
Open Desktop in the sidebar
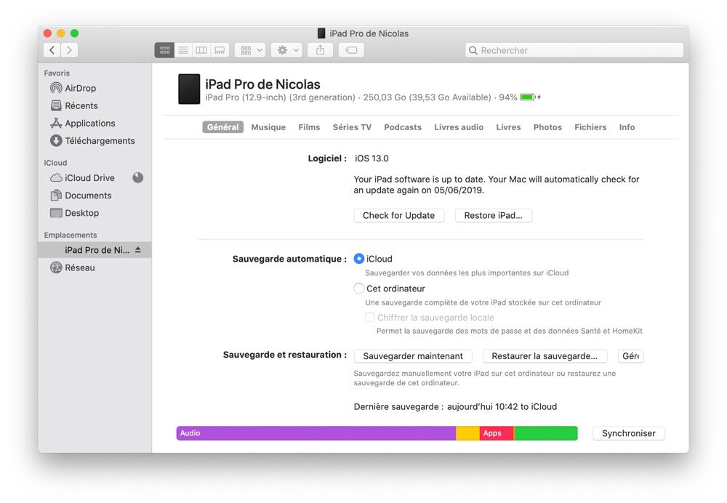95,213
